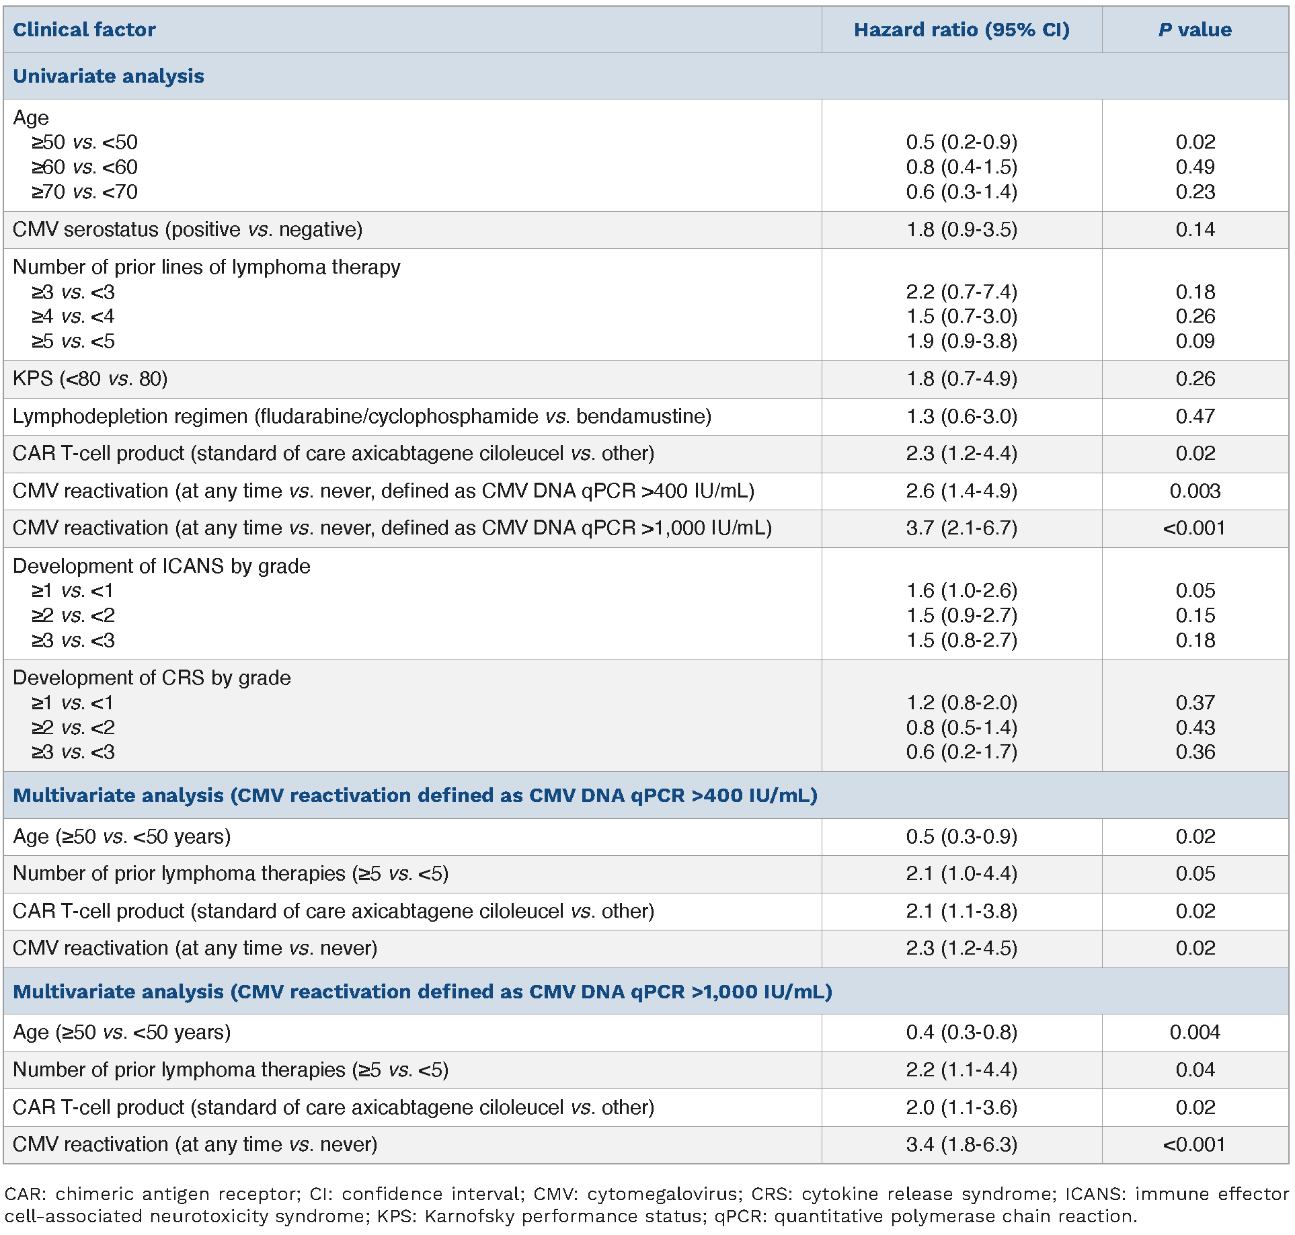
Task: Click the KPS (<80 vs. 80) row
Action: (x=90, y=379)
